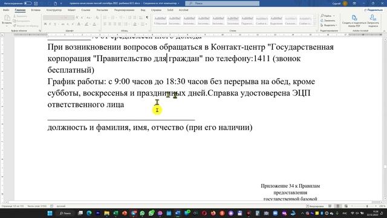
Task: Open the Ссылки ribbon tab
Action: [x=86, y=10]
